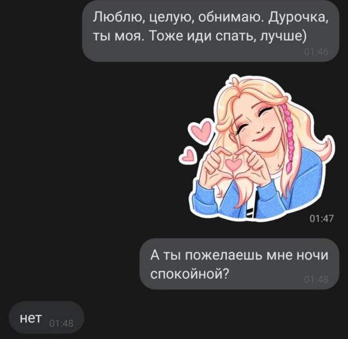Screen dimensions: 348x339
Task: Tap the word 'спокойной?' in the message
Action: (x=189, y=274)
